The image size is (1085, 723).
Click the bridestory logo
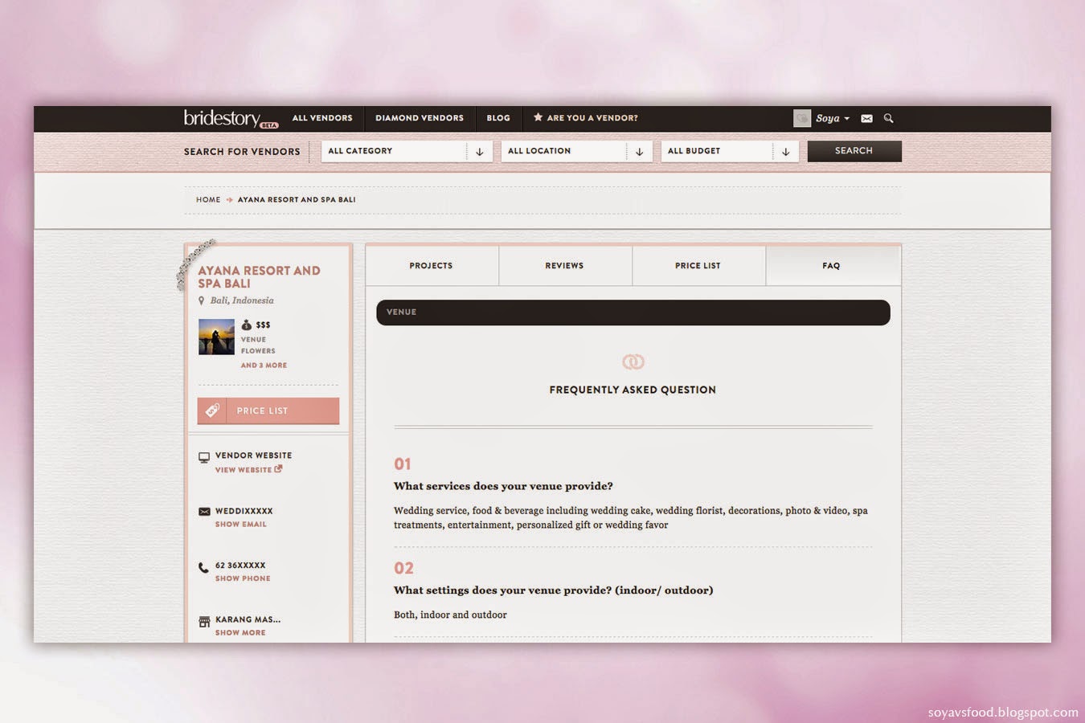231,119
